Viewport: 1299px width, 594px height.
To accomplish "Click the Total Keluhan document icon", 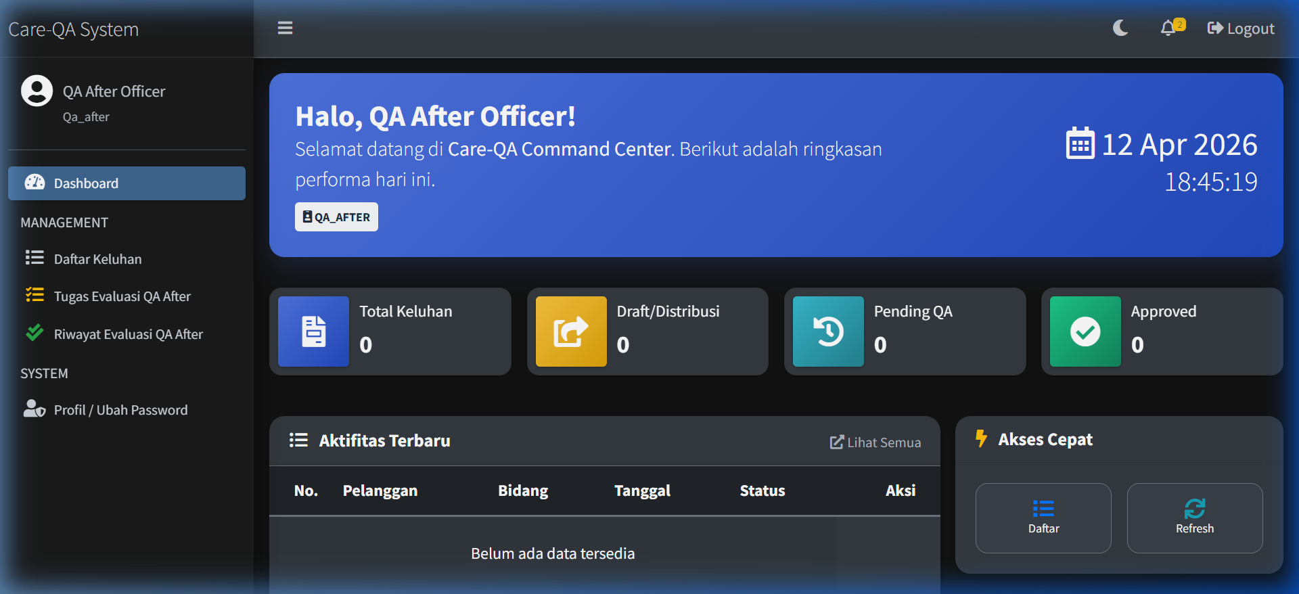I will coord(313,332).
